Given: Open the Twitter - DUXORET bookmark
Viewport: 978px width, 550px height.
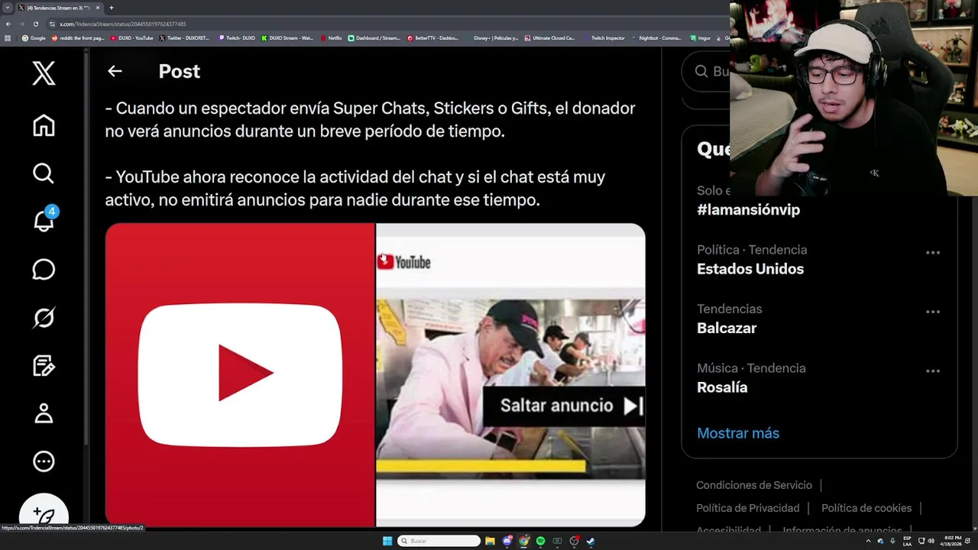Looking at the screenshot, I should click(x=184, y=37).
